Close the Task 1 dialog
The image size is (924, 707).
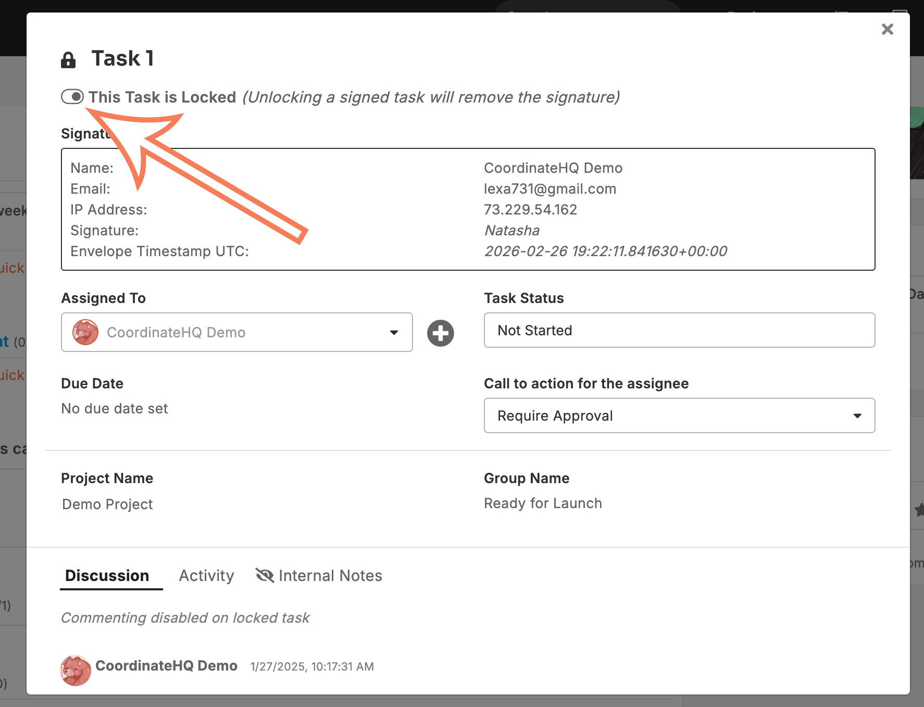[887, 29]
